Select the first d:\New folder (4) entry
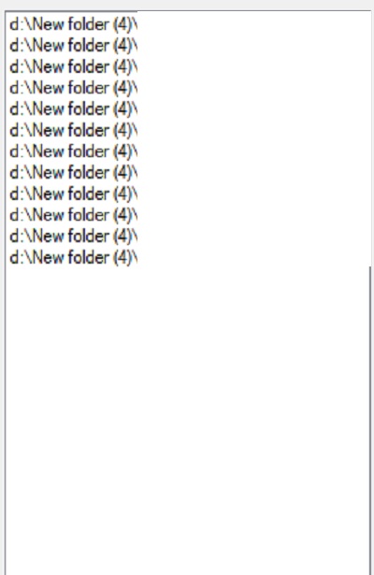 [73, 24]
